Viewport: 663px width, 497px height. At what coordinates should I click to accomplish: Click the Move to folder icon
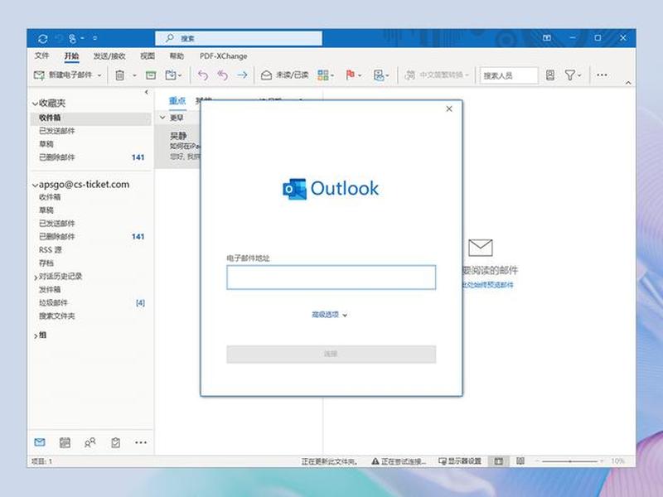(171, 75)
